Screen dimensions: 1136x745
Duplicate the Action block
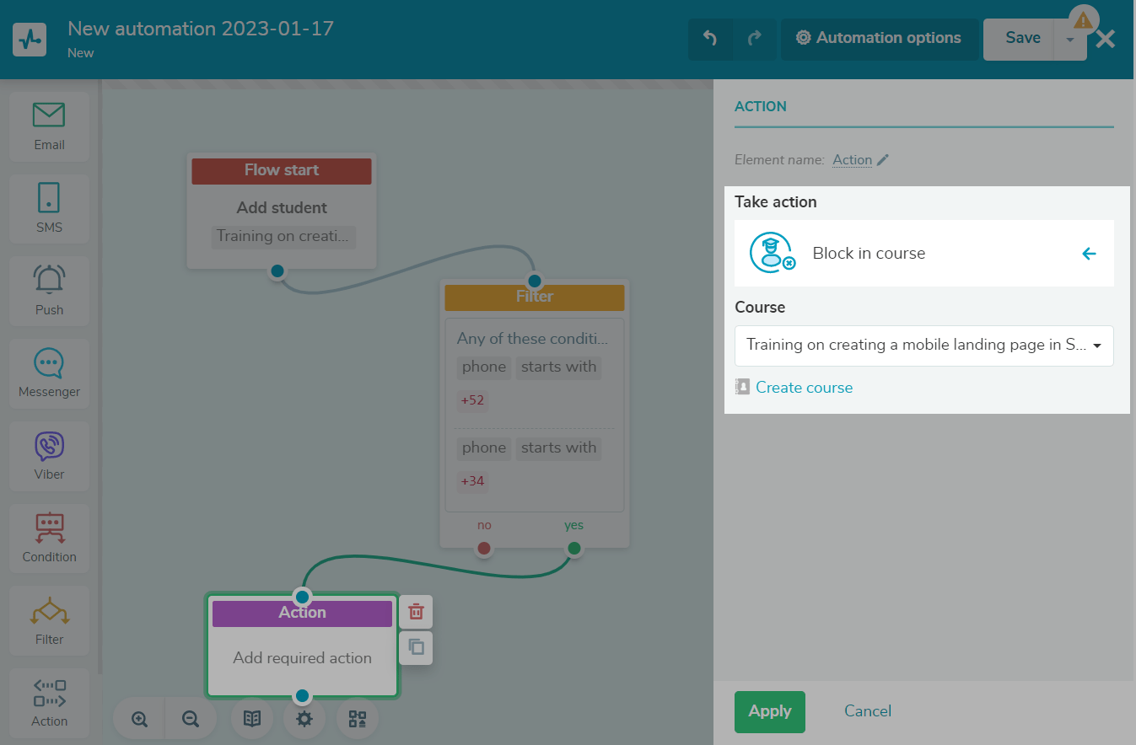click(x=416, y=647)
